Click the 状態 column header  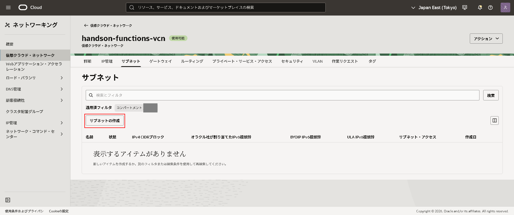coord(112,137)
